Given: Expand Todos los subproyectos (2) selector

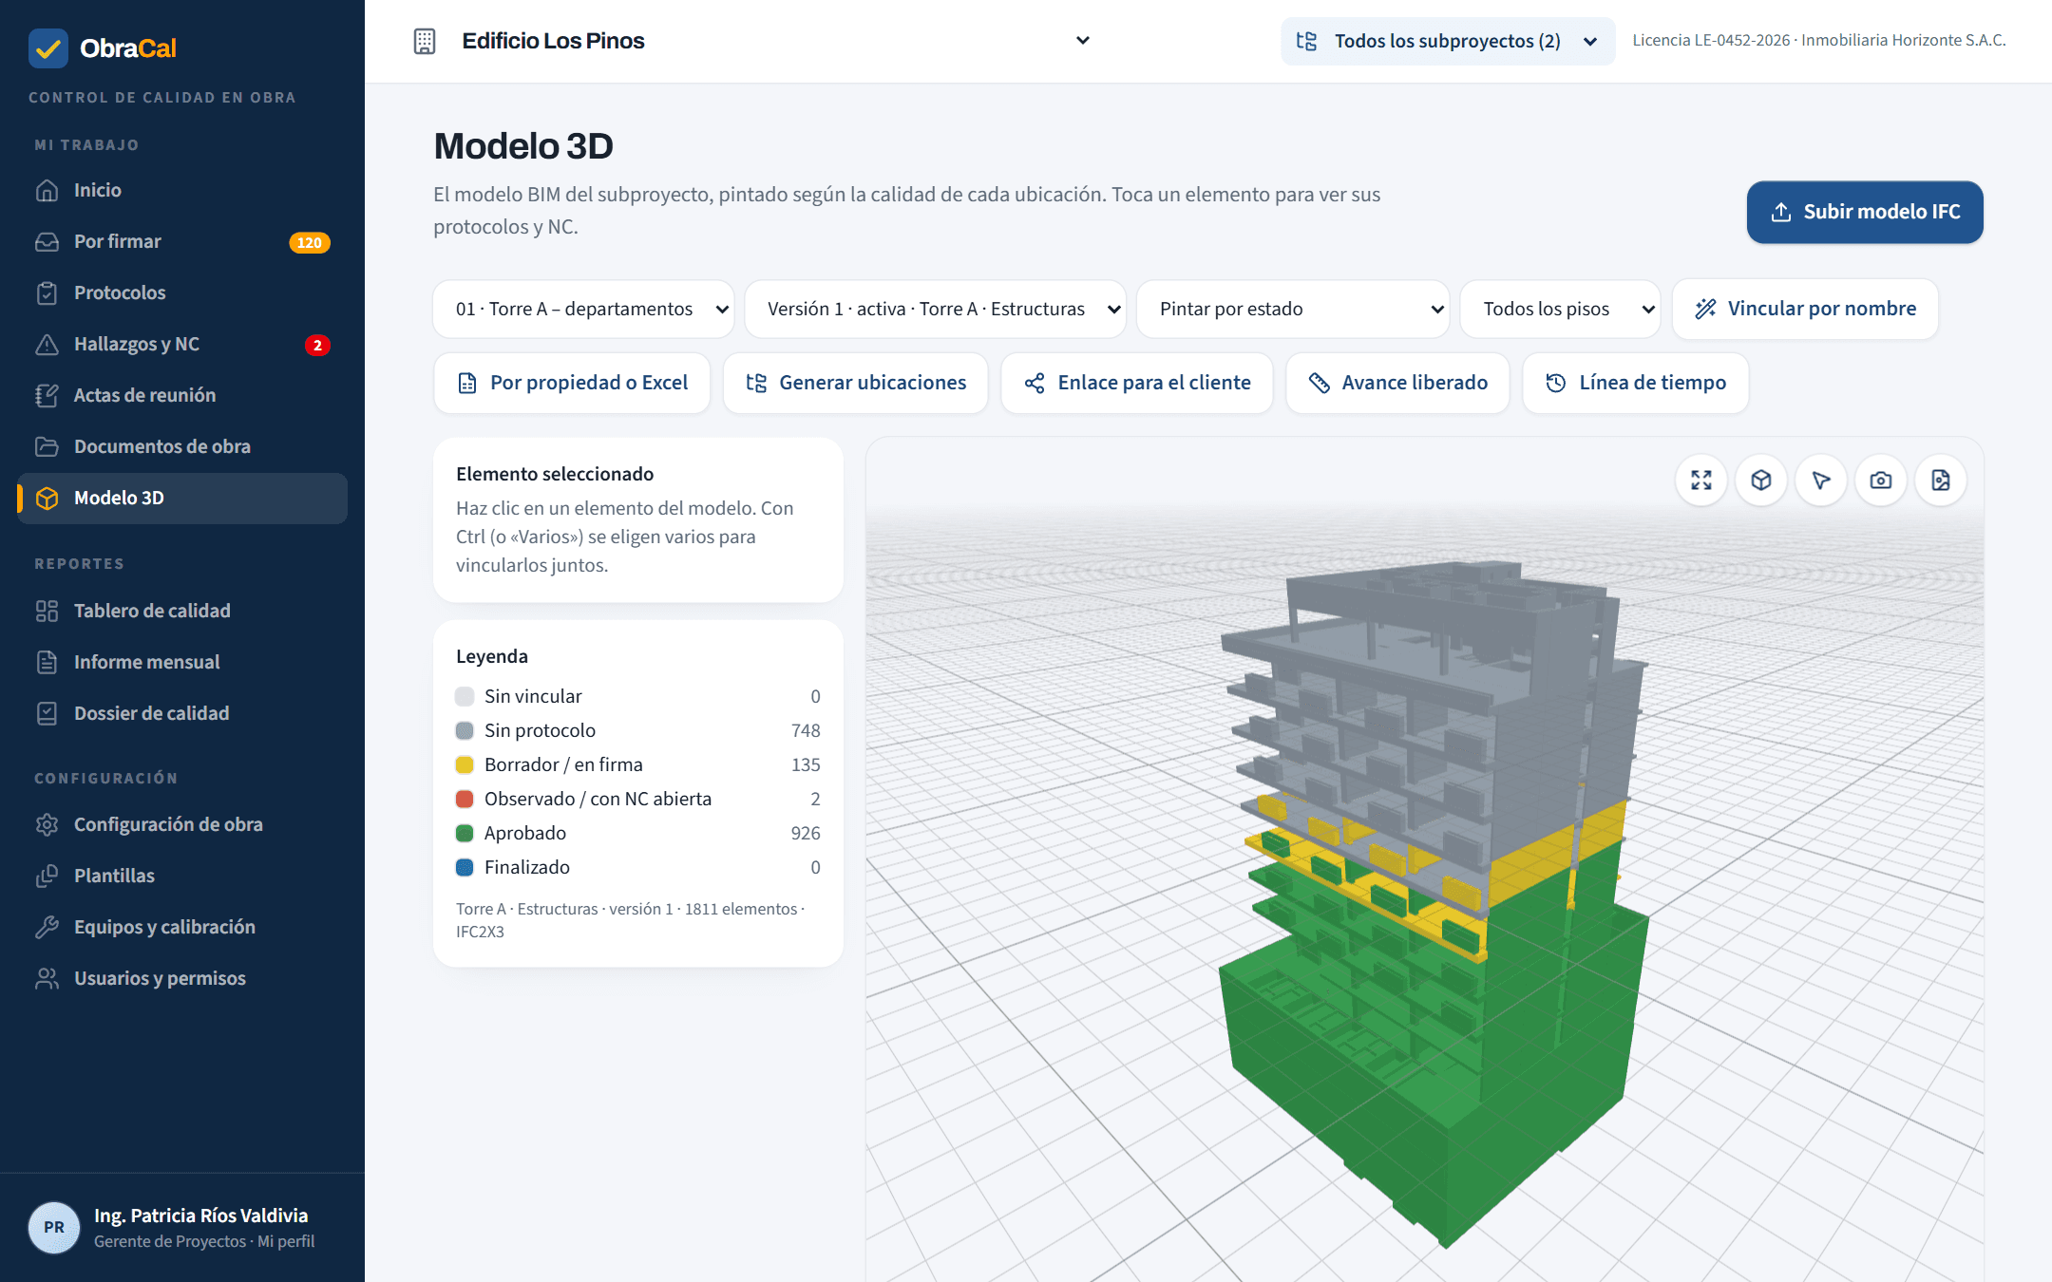Looking at the screenshot, I should pyautogui.click(x=1448, y=41).
